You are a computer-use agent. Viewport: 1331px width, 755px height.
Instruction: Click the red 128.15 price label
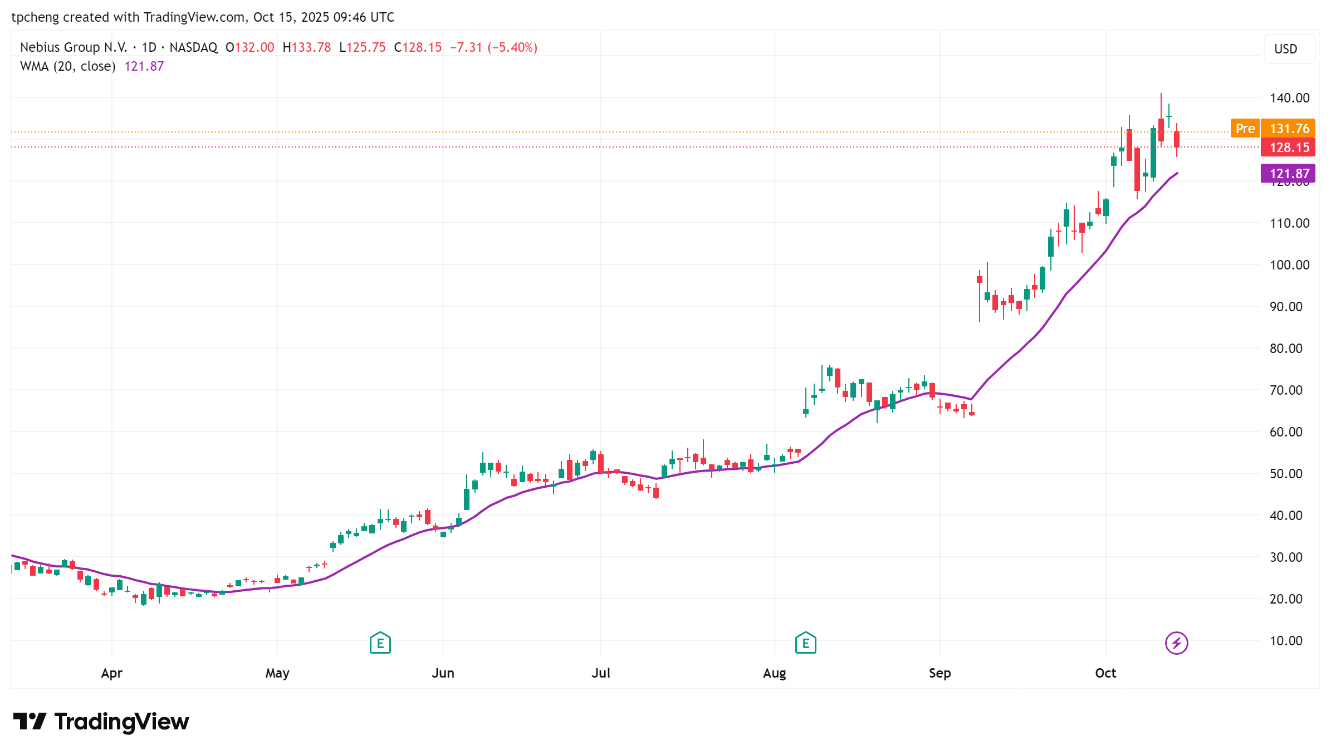tap(1289, 148)
